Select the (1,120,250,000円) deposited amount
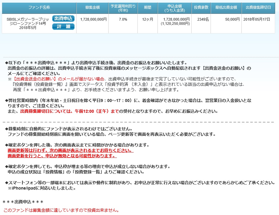The image size is (279, 215). pos(175,24)
